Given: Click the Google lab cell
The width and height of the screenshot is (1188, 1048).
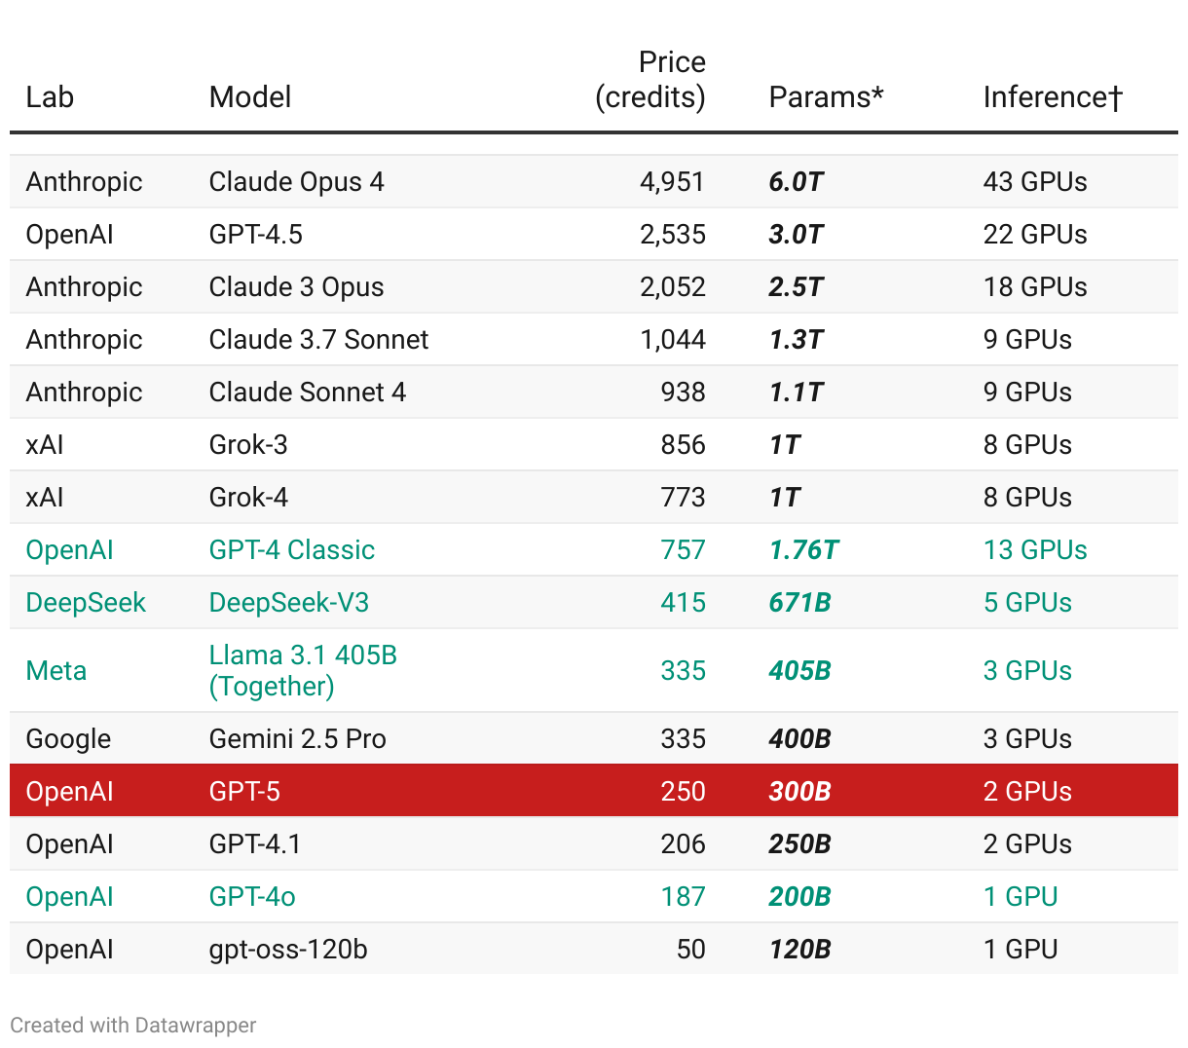Looking at the screenshot, I should coord(68,739).
